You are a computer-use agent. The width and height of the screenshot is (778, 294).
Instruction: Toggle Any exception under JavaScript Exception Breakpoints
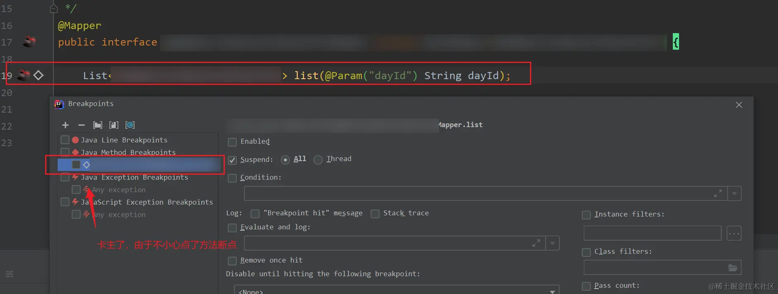(x=76, y=214)
